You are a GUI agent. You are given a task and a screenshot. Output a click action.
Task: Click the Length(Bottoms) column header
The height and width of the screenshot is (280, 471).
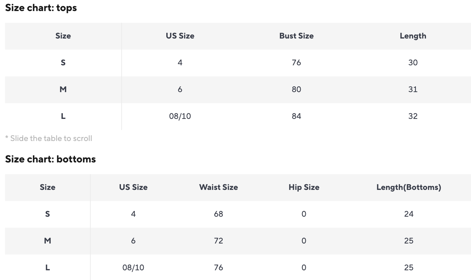[x=409, y=187]
